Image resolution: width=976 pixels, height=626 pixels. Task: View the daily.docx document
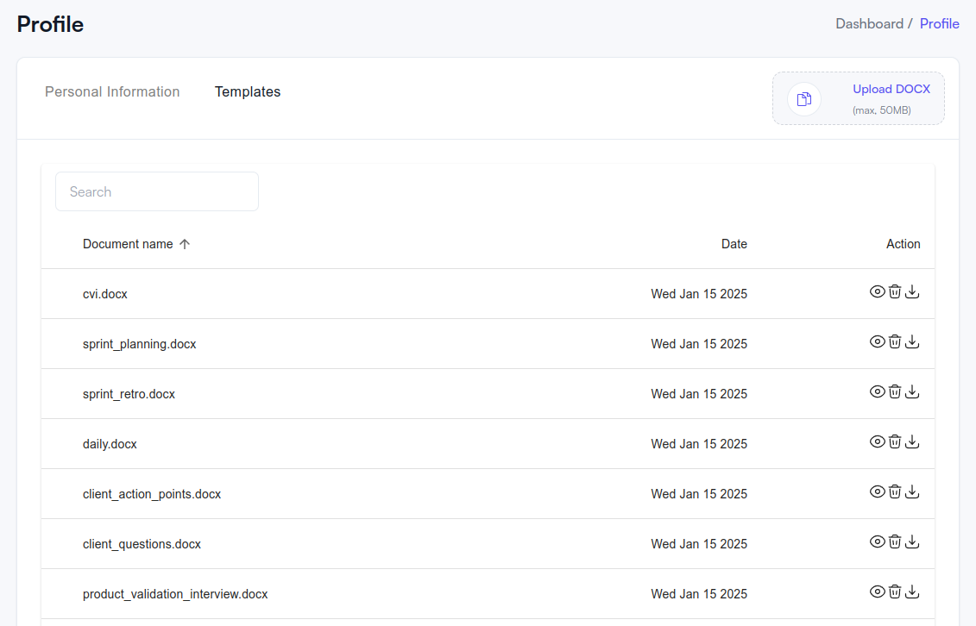coord(877,441)
